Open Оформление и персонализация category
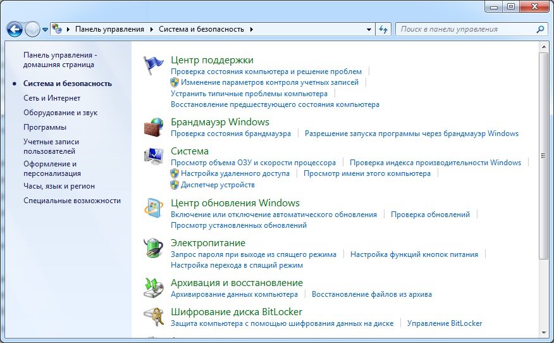Viewport: 554px width, 343px height. (x=52, y=169)
